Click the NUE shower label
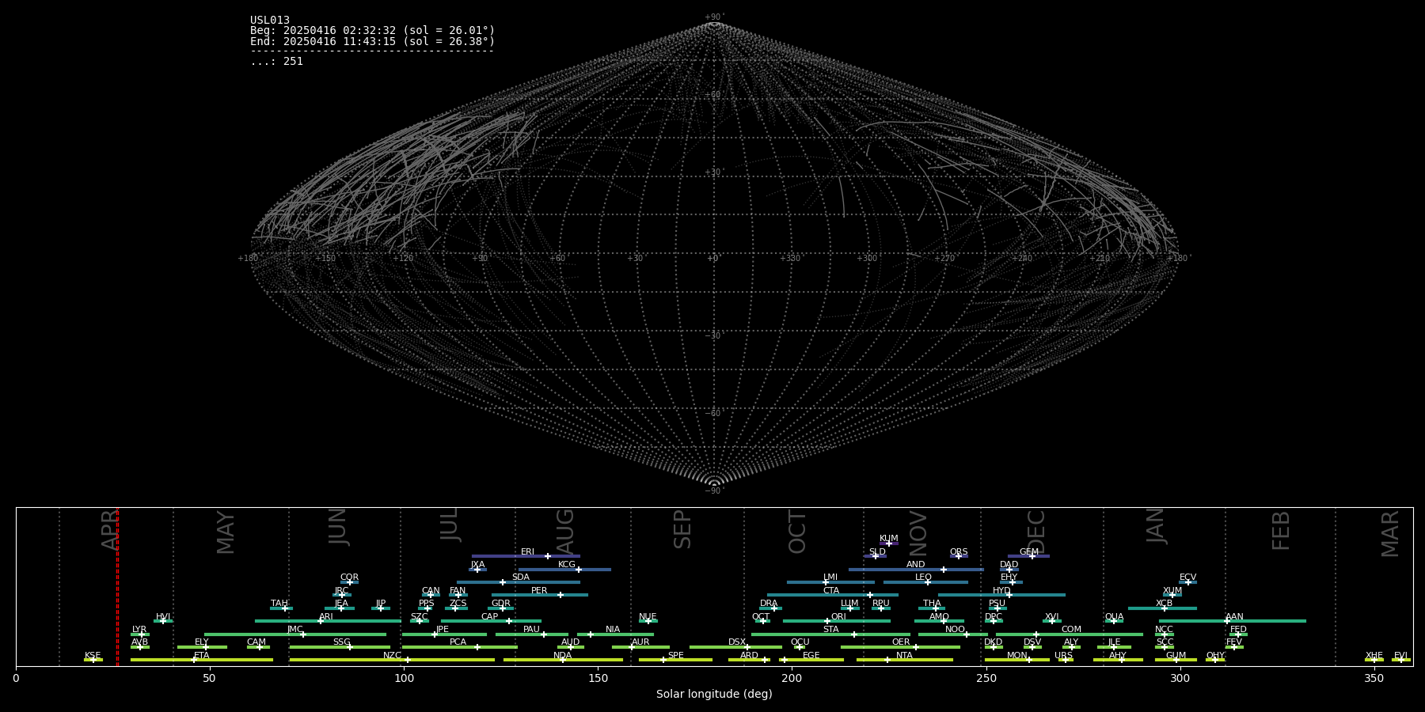Screen dimensions: 1425x712 pos(648,617)
